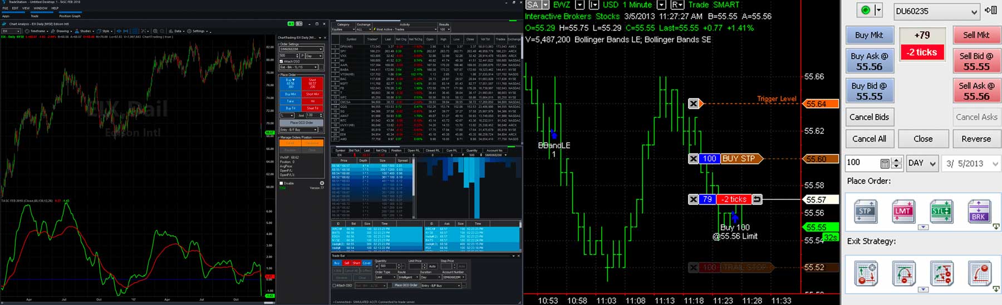
Task: Cancel the TRAIL STOP order with X
Action: coord(694,267)
